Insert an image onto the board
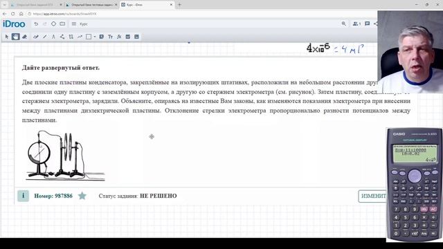This screenshot has height=249, width=443. pos(127,37)
